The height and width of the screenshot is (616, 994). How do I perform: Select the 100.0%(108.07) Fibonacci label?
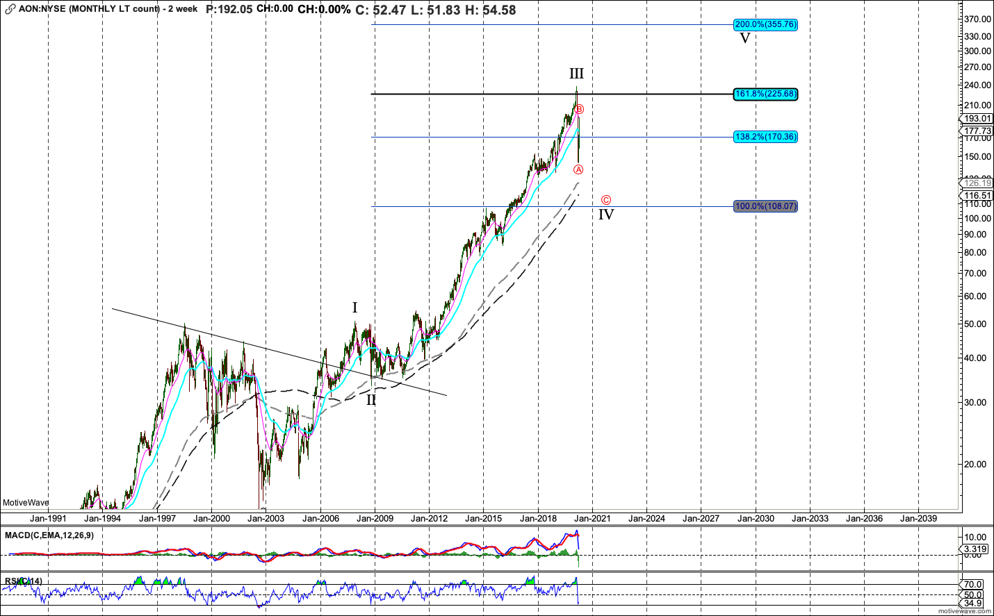coord(765,206)
